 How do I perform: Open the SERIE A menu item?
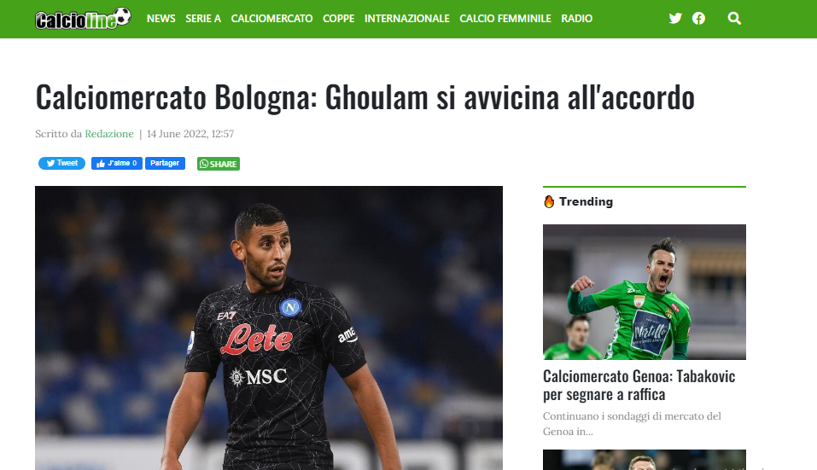pos(203,19)
